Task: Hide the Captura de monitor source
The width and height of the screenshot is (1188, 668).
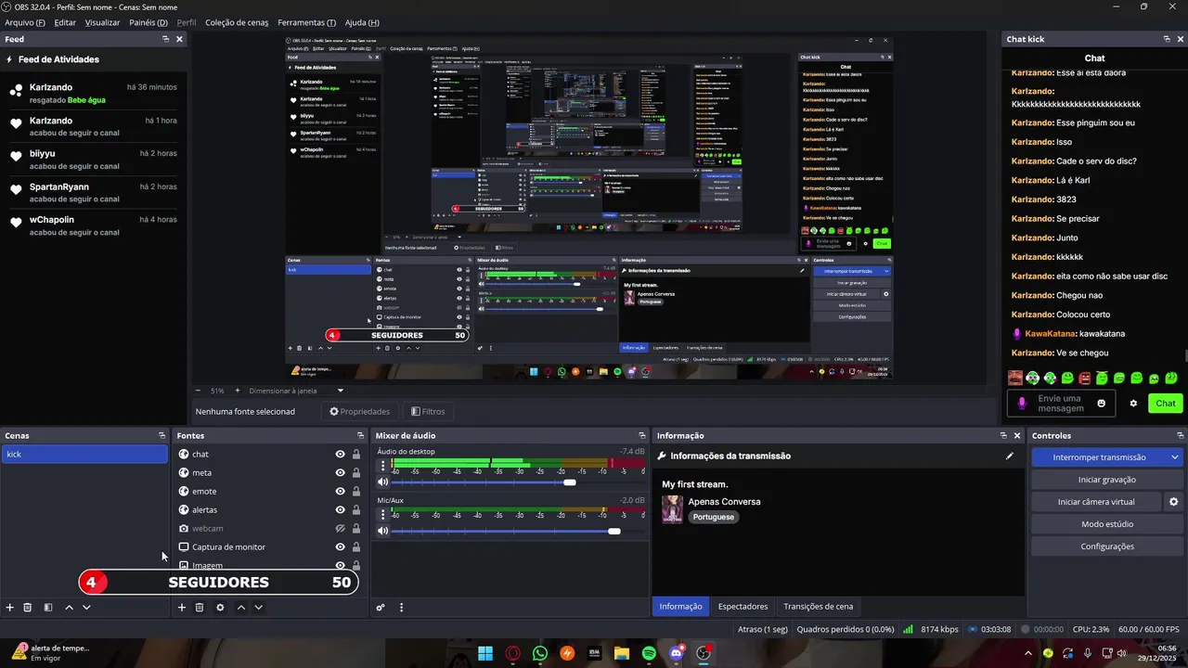Action: click(x=340, y=547)
